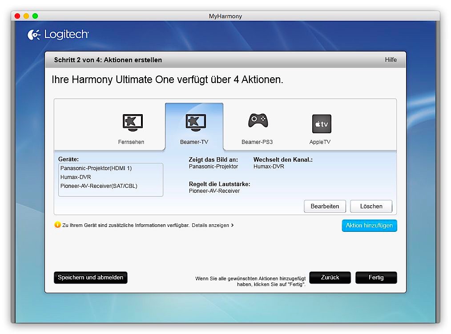Select Humax-DVR in the Geräte list
This screenshot has width=451, height=334.
click(x=75, y=177)
